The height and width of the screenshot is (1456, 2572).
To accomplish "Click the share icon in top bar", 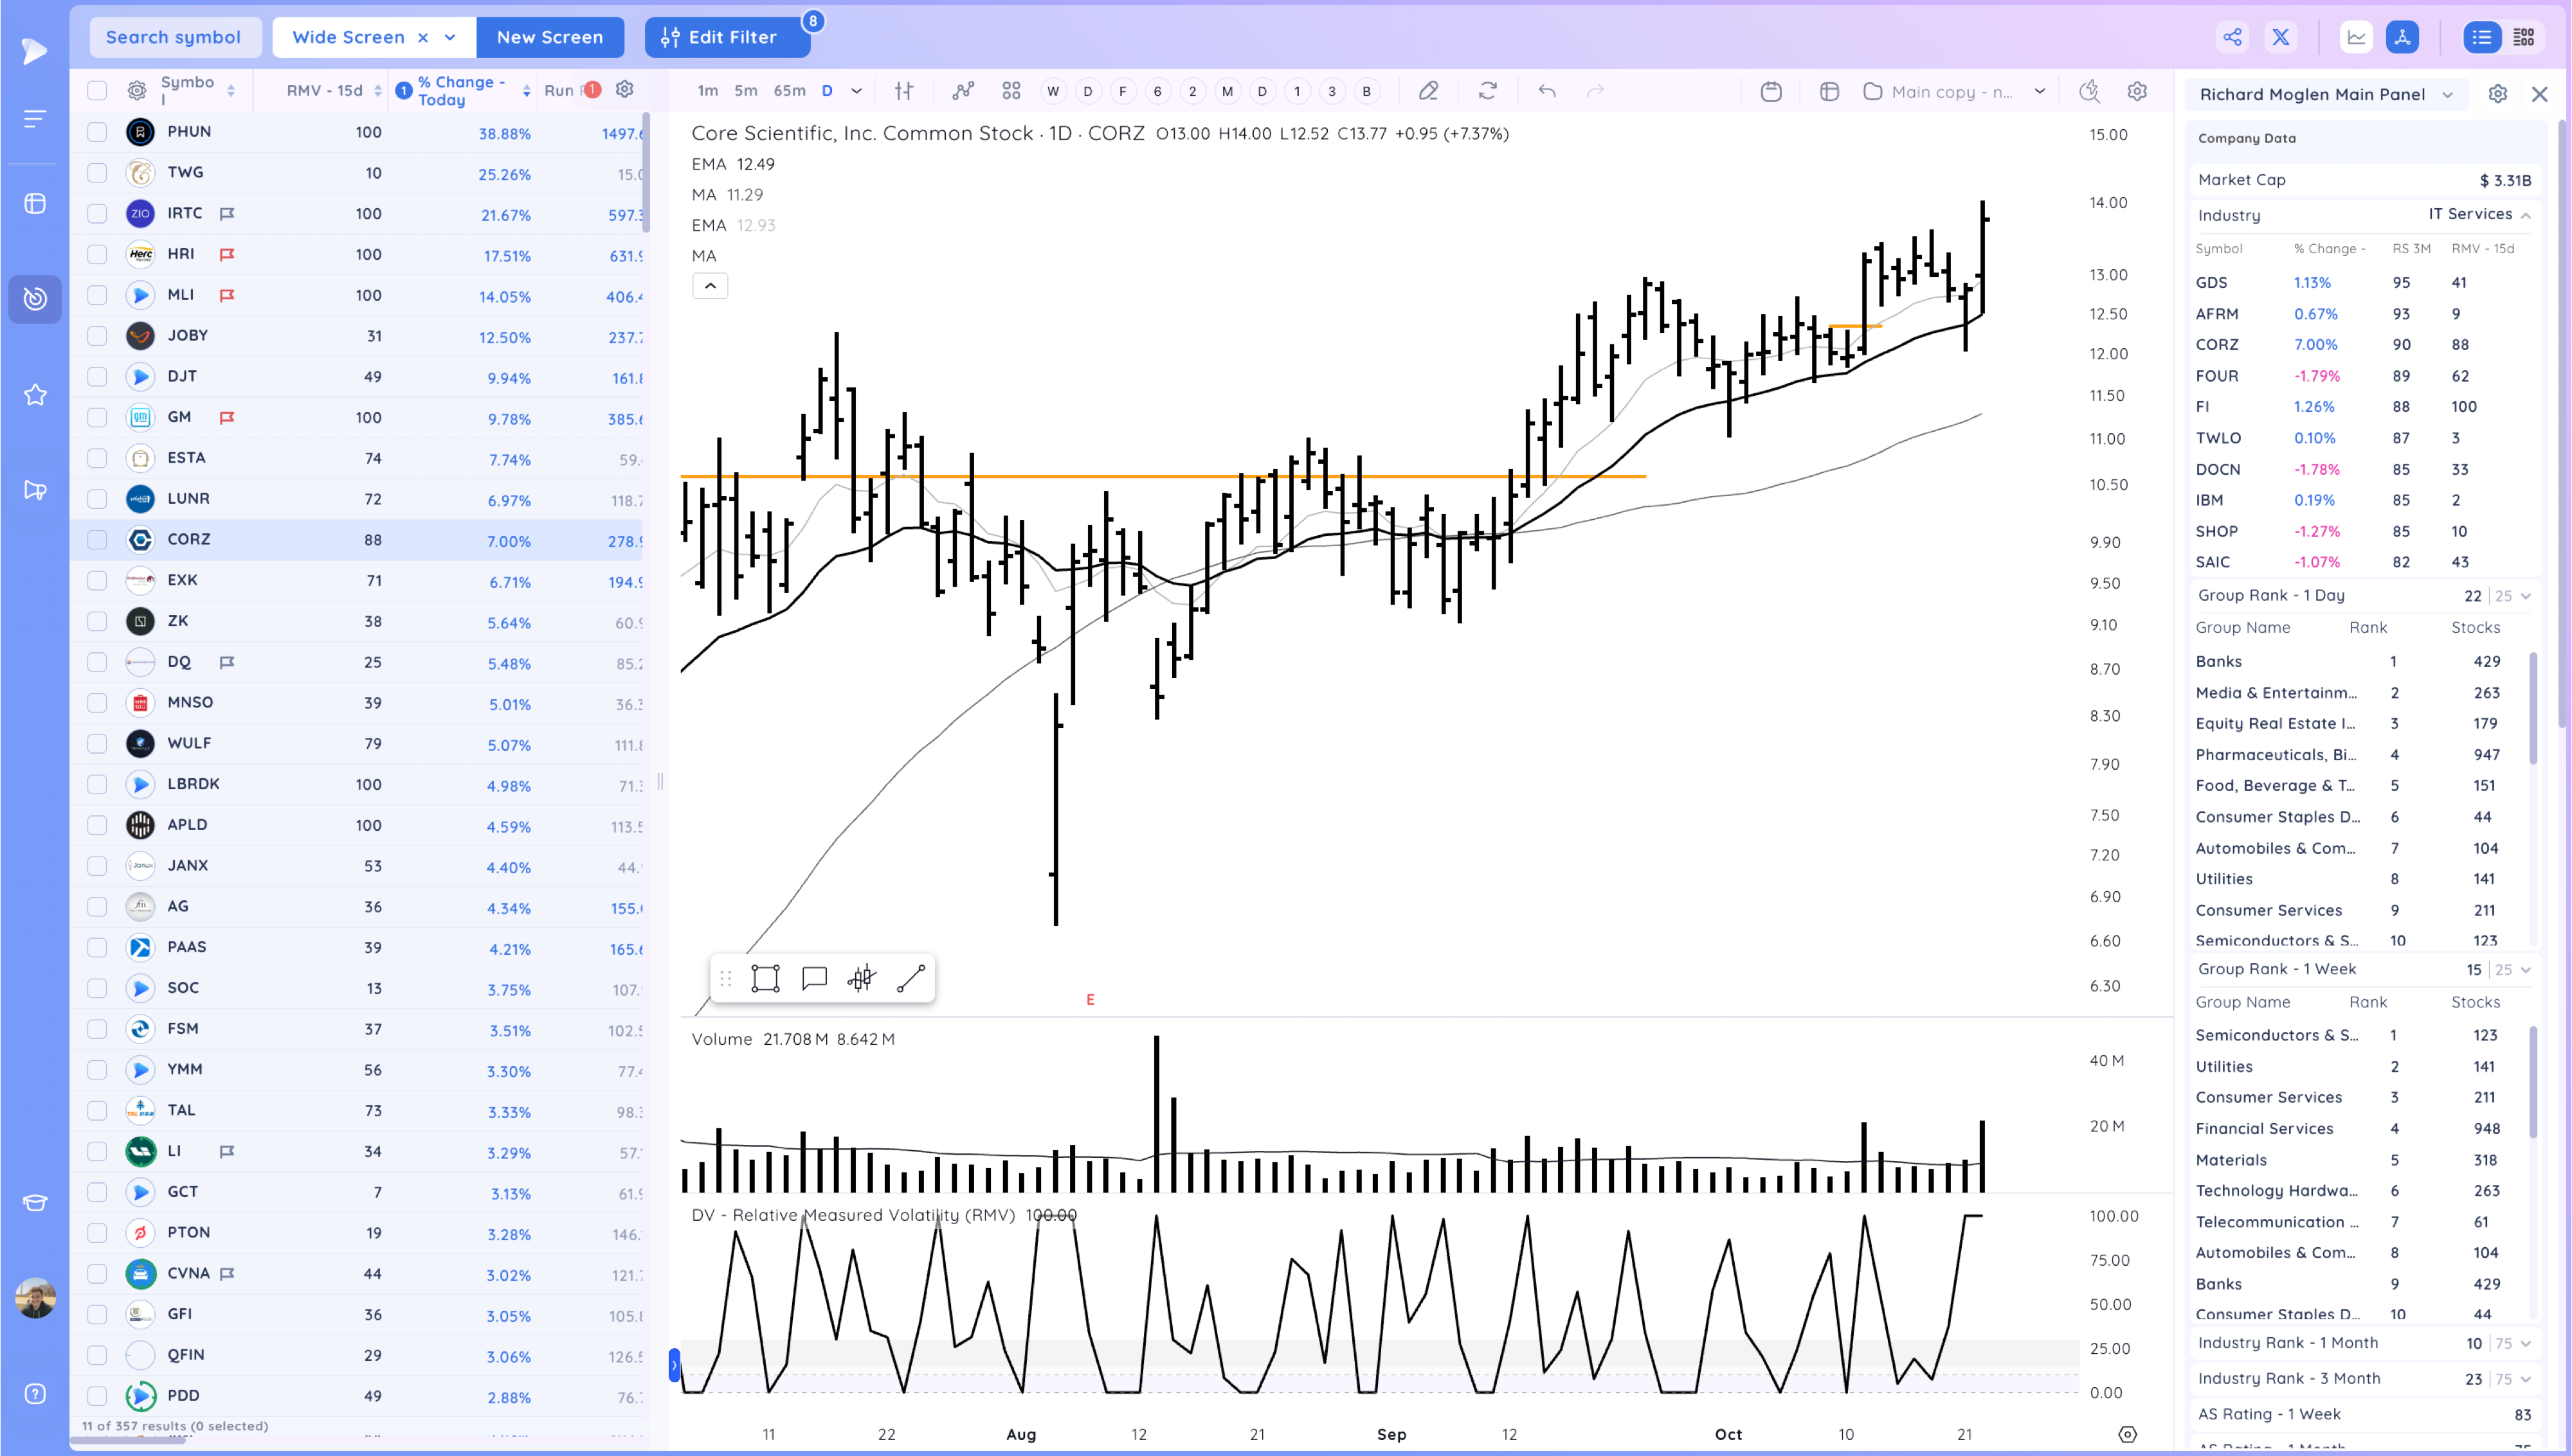I will [x=2232, y=37].
